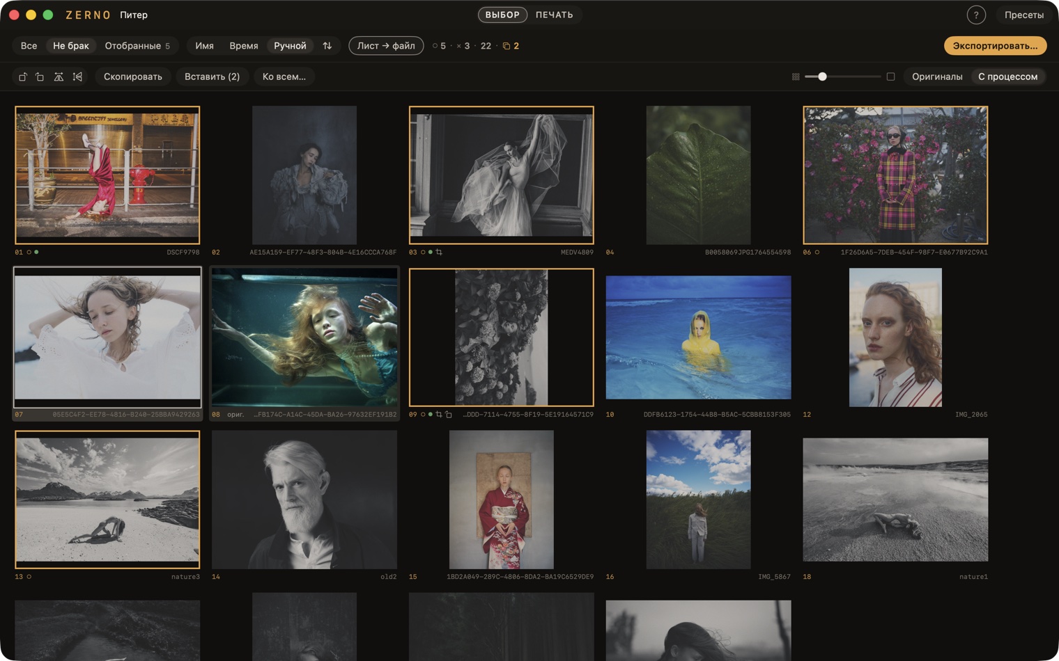Open Лист → файл output selector
This screenshot has width=1059, height=661.
[386, 46]
